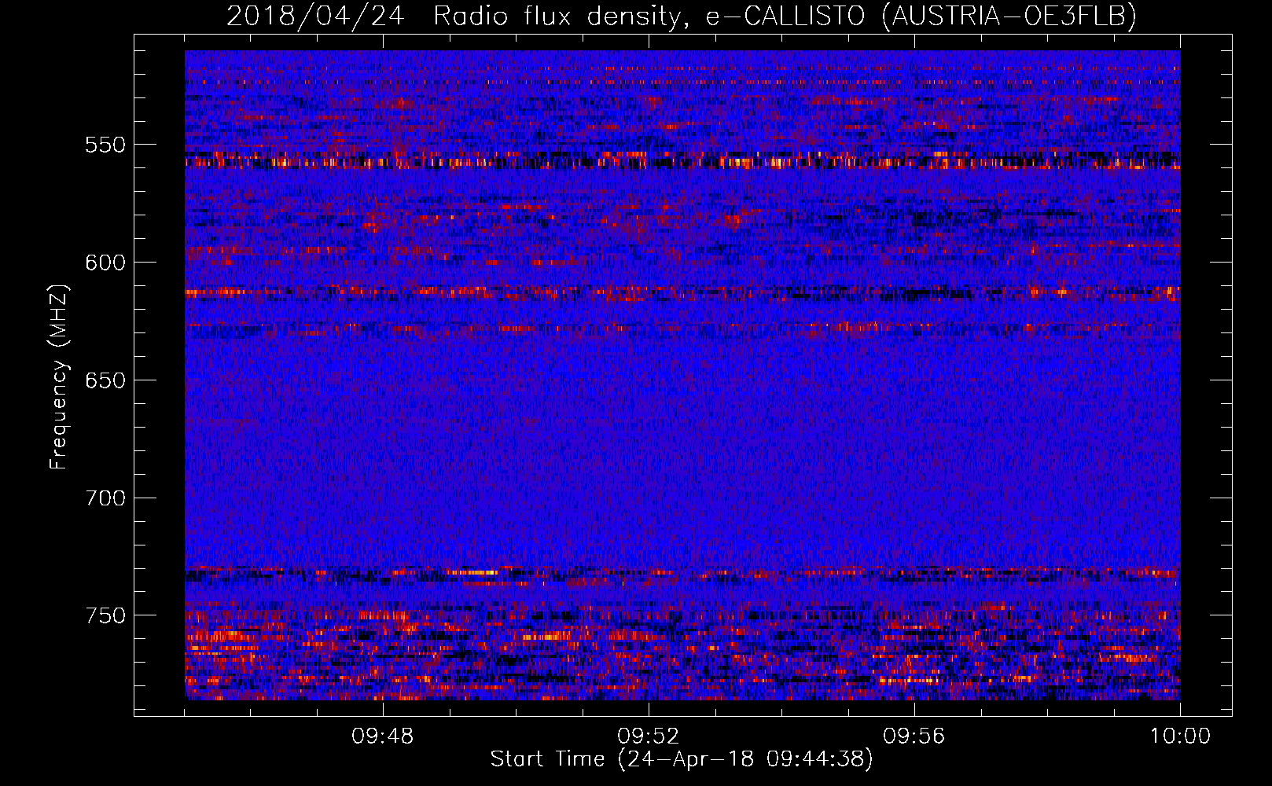The width and height of the screenshot is (1272, 786).
Task: Click the 700 frequency axis label
Action: pos(105,498)
